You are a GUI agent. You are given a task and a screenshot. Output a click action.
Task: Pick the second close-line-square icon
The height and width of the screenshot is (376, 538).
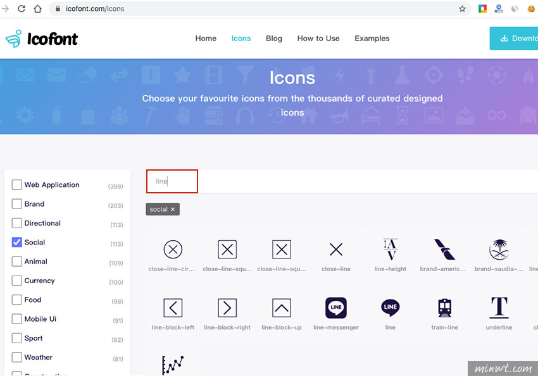click(282, 249)
